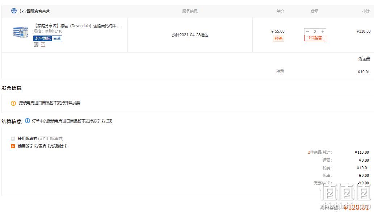Click the 秒杀 flash sale tag
Viewport: 374px width, 212px height.
tap(278, 38)
